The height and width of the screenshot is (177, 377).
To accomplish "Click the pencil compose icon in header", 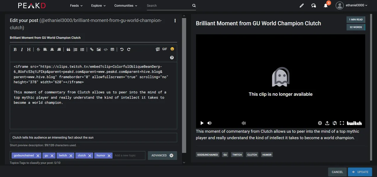I will point(302,6).
